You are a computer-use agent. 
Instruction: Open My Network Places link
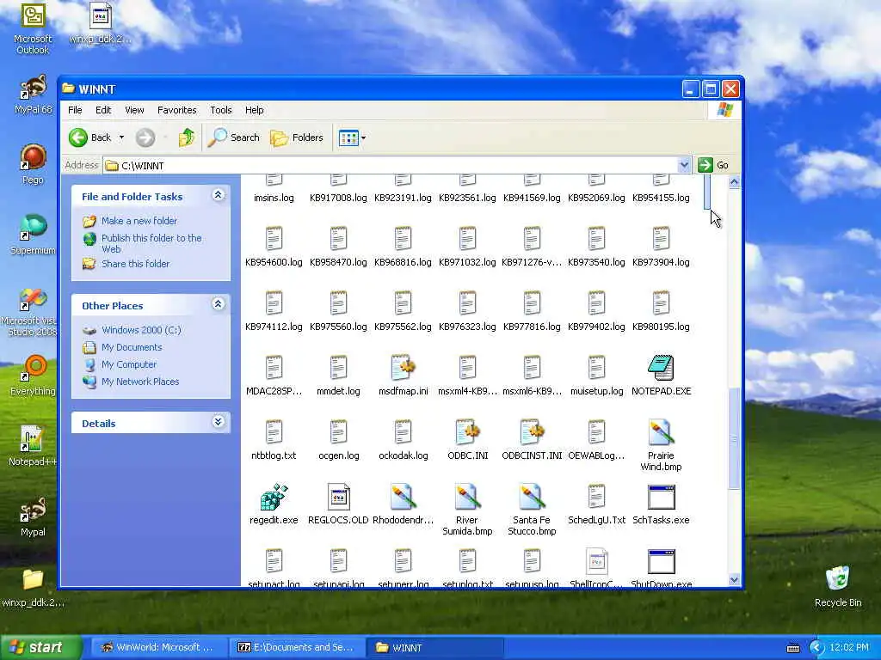click(x=140, y=382)
